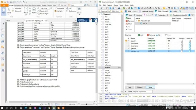Select the Typewriter comment tool
The height and width of the screenshot is (110, 196).
[59, 8]
